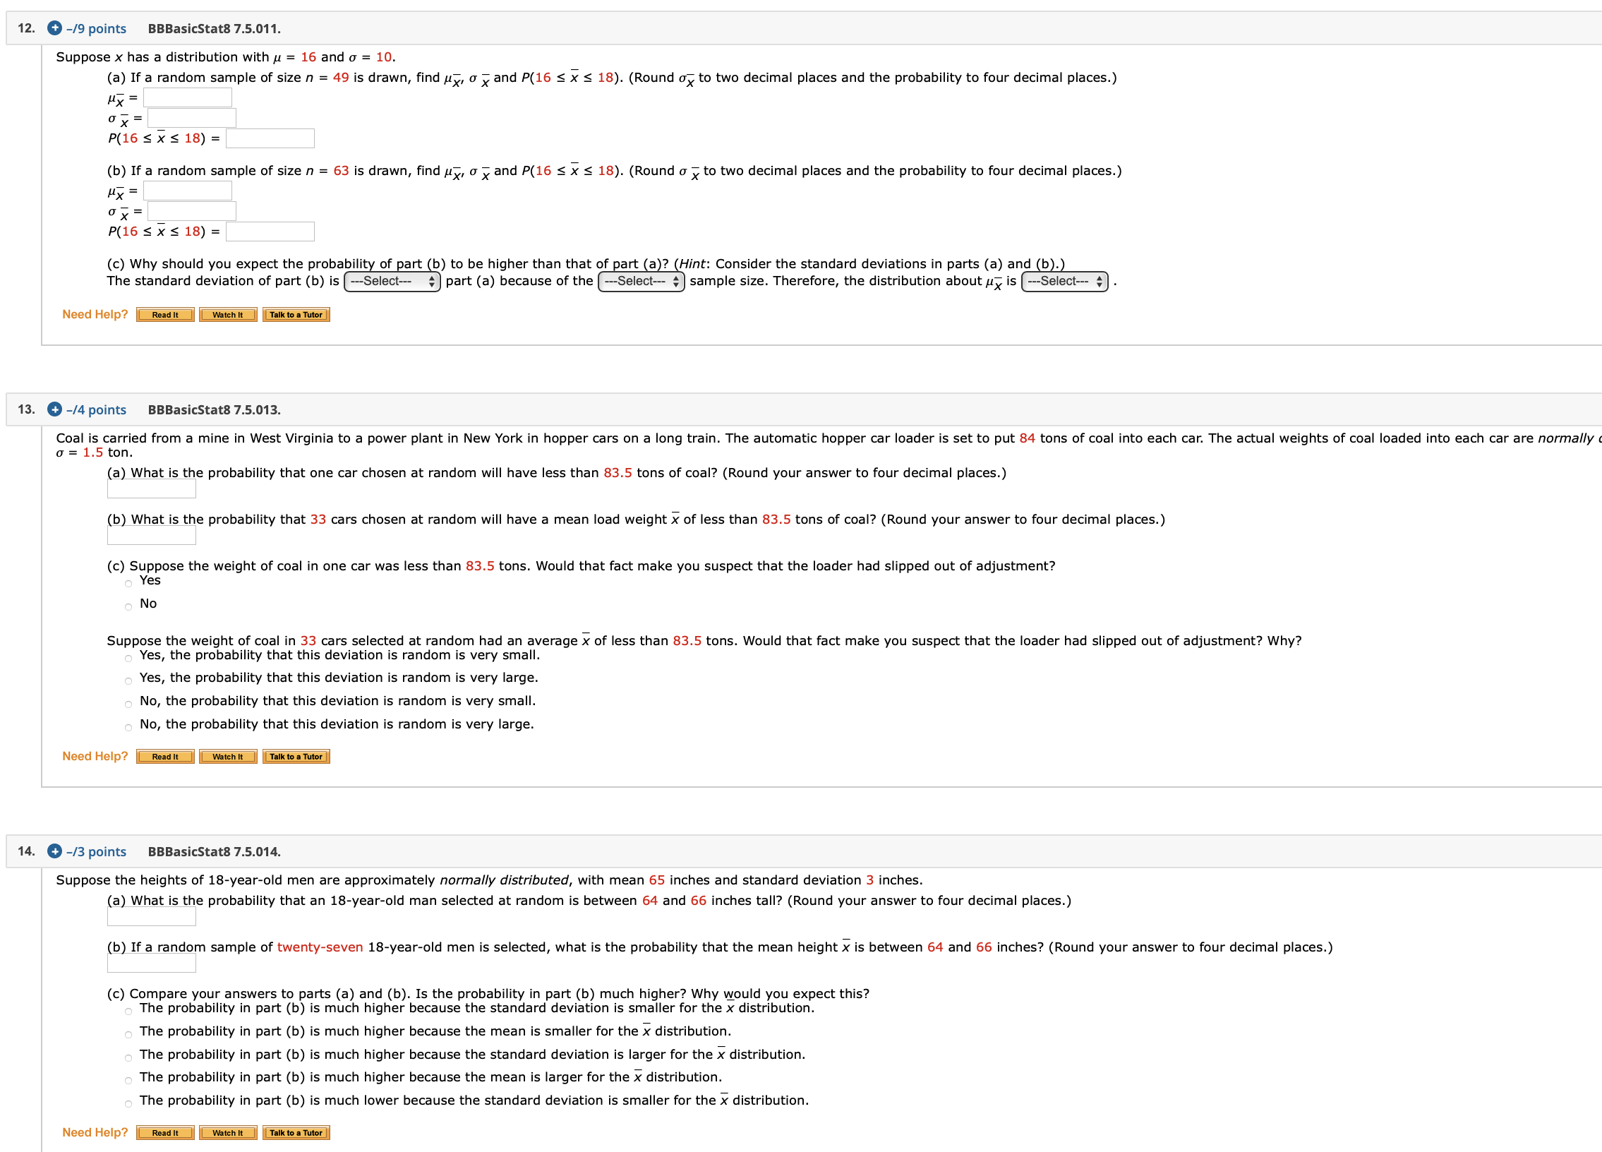1602x1152 pixels.
Task: Click Watch It button in question 14
Action: 227,1133
